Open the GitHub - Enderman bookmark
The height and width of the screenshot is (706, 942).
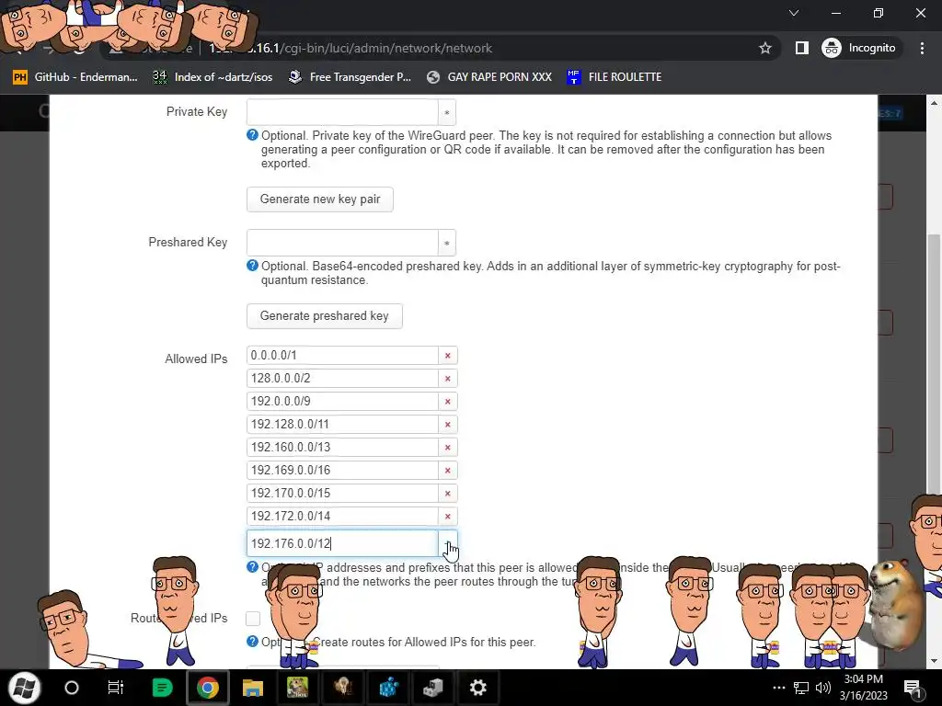(x=75, y=77)
